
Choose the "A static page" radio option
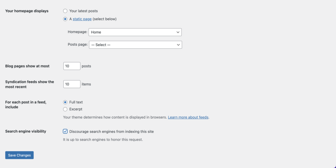click(65, 19)
